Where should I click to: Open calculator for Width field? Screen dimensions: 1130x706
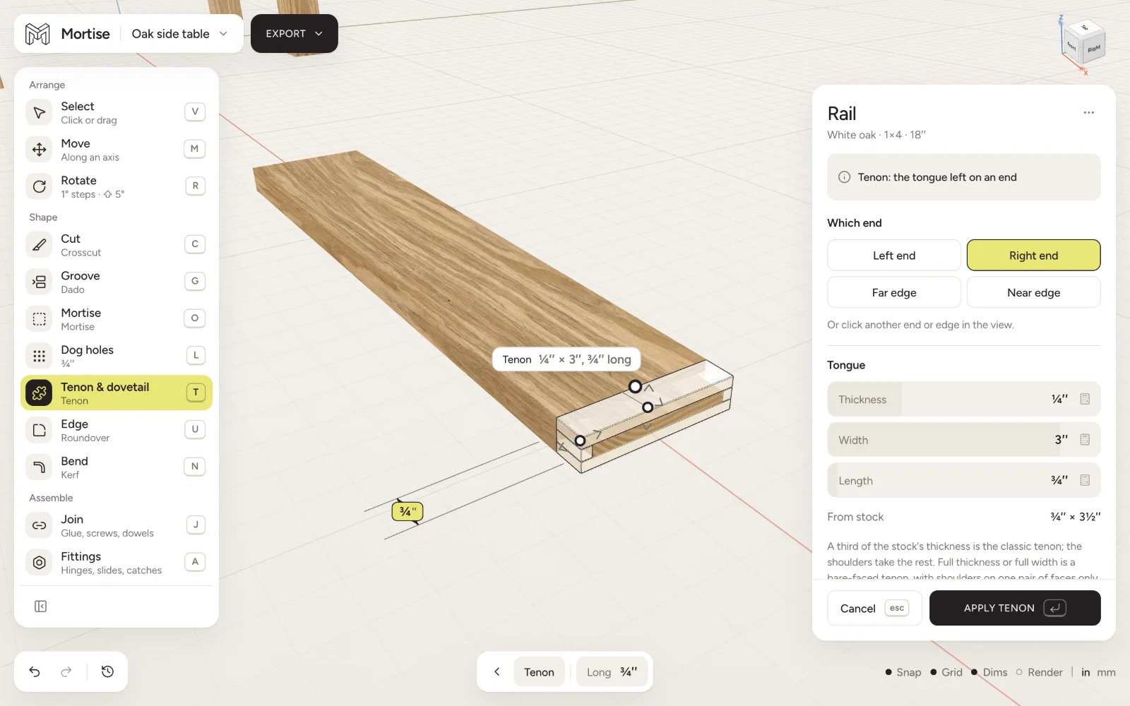click(x=1085, y=440)
